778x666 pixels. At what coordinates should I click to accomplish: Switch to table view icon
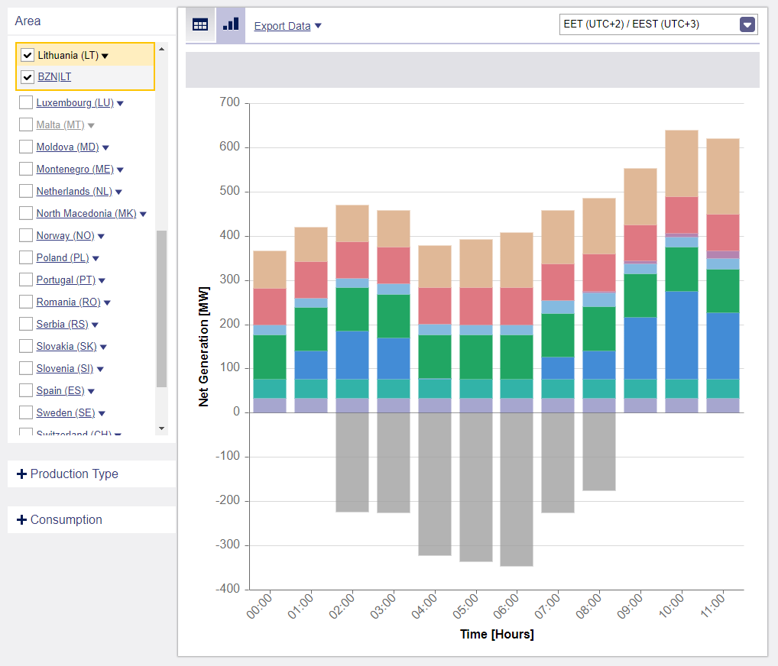tap(200, 24)
